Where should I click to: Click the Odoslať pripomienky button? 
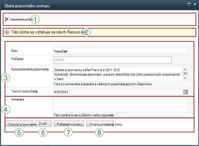(x=19, y=124)
